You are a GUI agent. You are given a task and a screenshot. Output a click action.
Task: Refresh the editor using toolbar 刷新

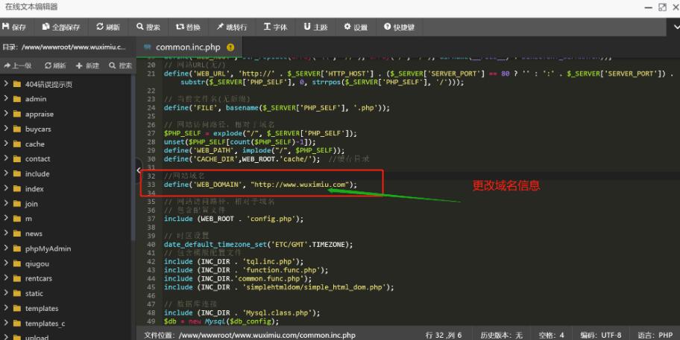point(108,27)
